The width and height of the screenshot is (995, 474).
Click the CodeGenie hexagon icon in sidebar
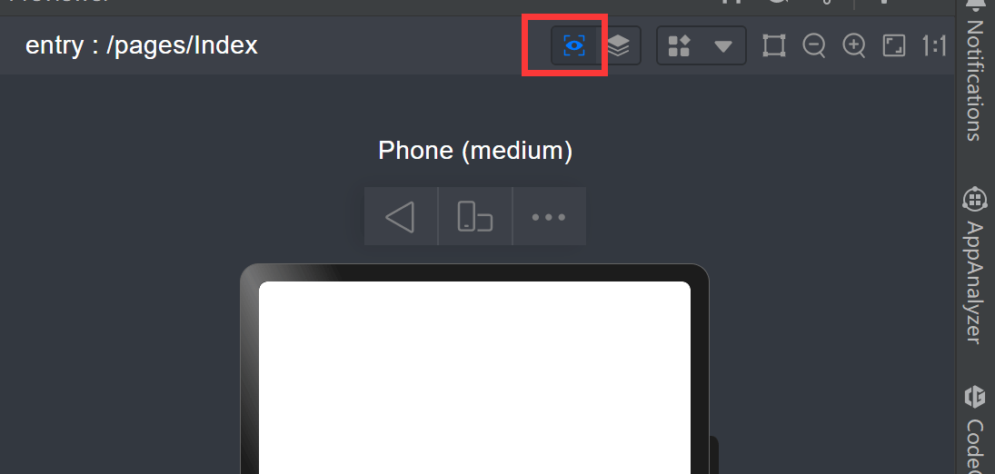(975, 398)
